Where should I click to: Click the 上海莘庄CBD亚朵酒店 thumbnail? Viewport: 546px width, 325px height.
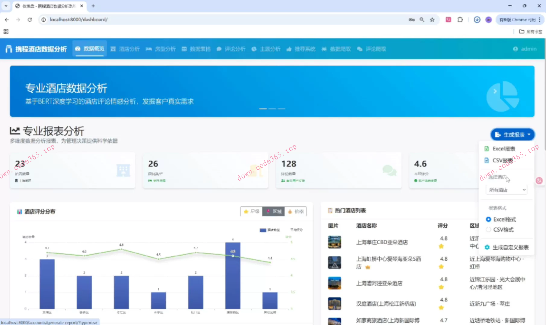point(335,242)
